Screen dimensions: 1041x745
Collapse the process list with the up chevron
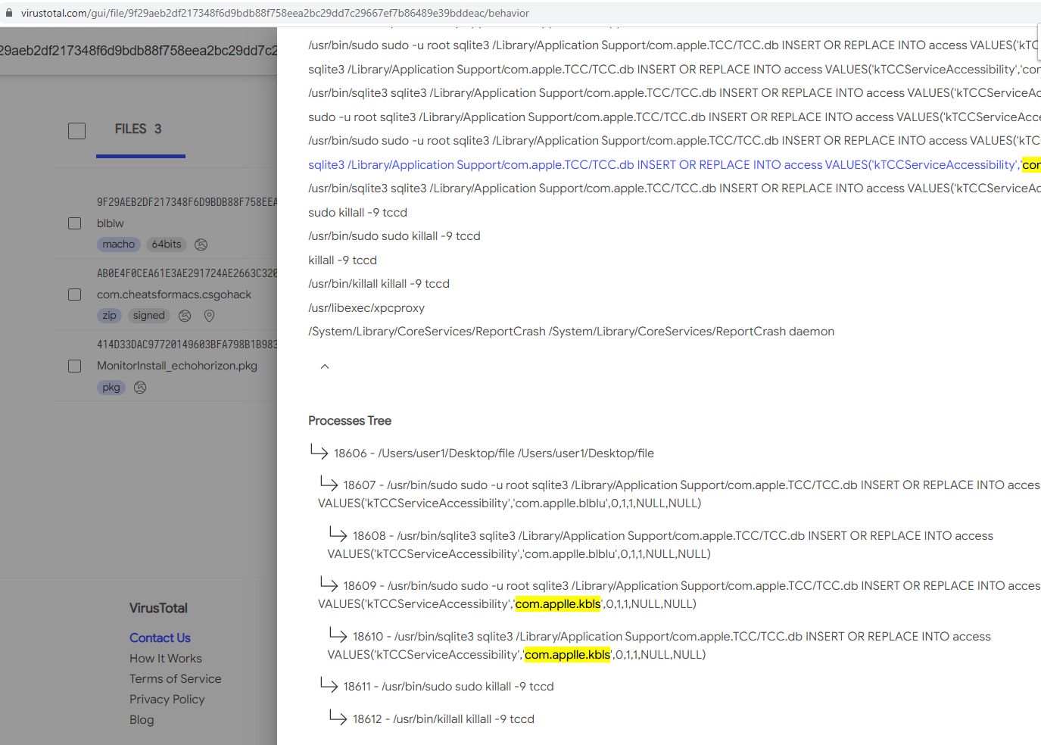(x=325, y=366)
